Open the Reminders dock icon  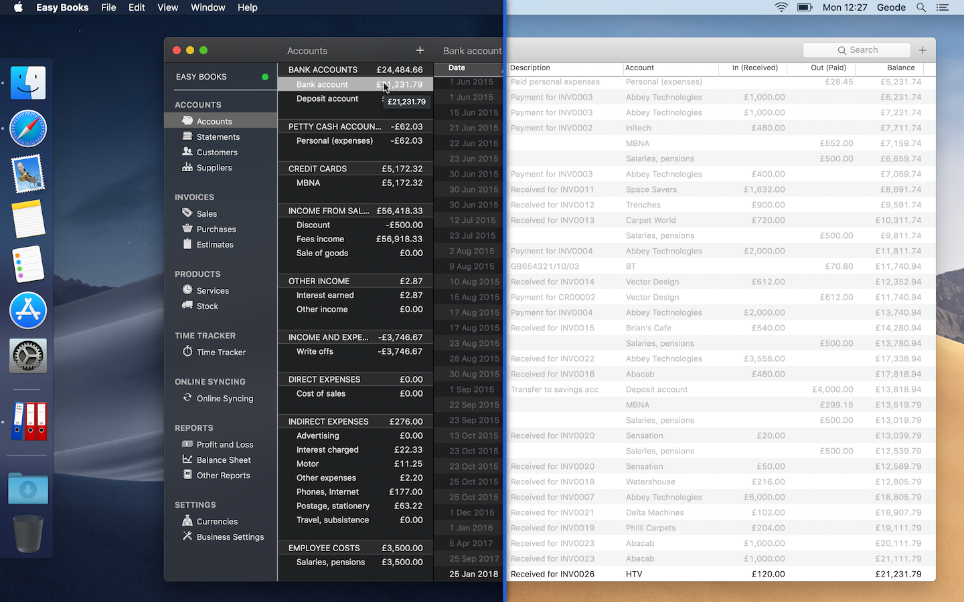(x=28, y=265)
